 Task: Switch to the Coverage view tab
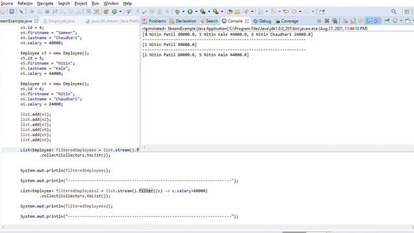287,21
